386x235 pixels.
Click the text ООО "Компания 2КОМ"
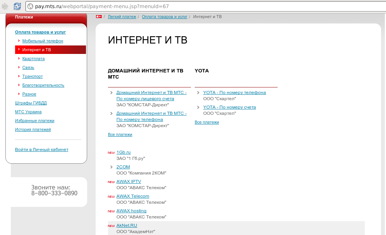pos(141,173)
